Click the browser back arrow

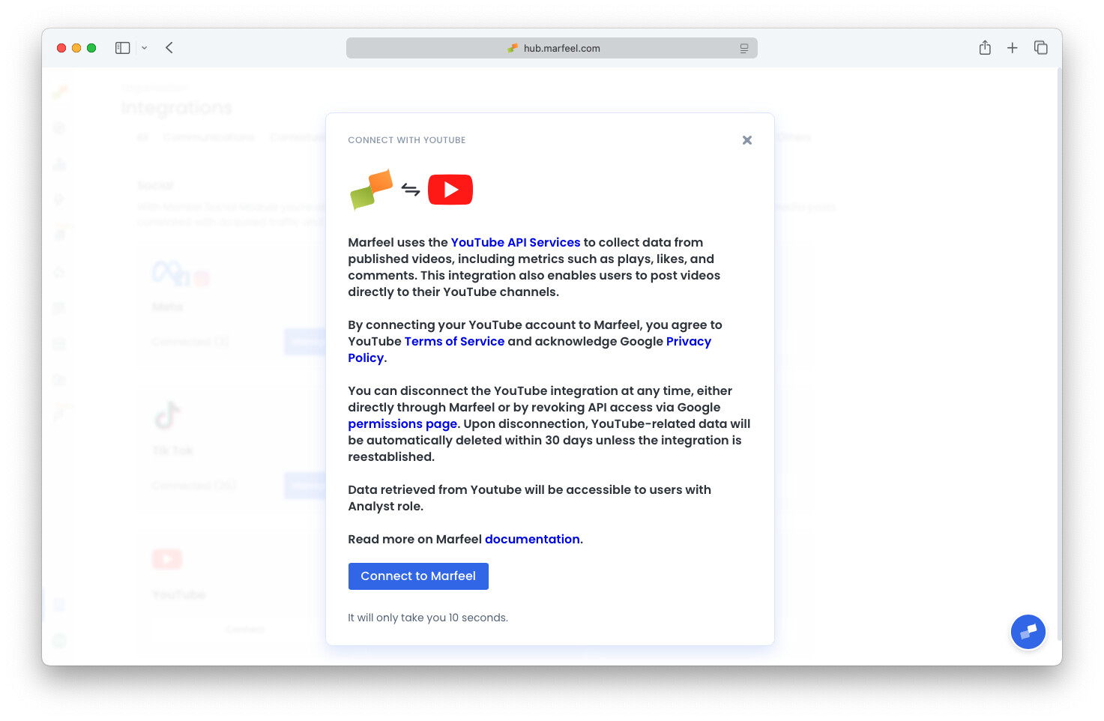tap(169, 47)
